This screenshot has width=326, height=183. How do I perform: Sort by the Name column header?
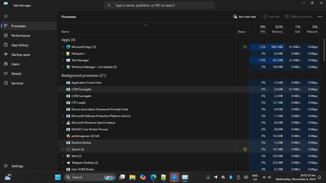point(147,29)
